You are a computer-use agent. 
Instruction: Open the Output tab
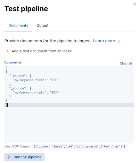(x=42, y=25)
